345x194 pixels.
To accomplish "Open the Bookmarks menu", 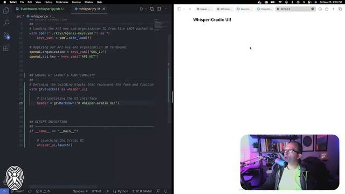I will pos(62,2).
